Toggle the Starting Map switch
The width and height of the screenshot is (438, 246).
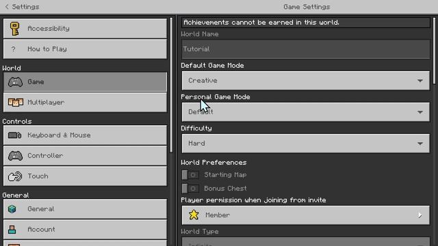coord(190,175)
